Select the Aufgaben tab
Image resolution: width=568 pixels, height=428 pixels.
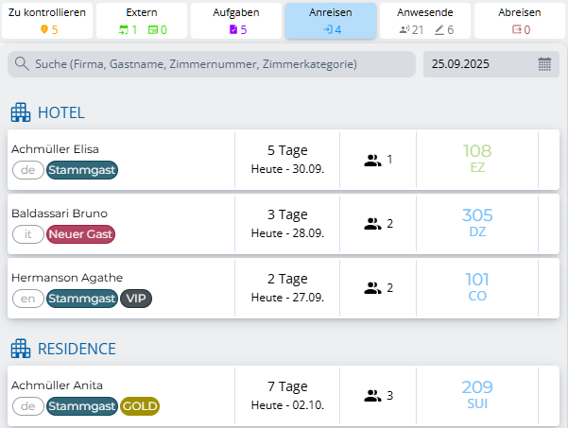[236, 20]
